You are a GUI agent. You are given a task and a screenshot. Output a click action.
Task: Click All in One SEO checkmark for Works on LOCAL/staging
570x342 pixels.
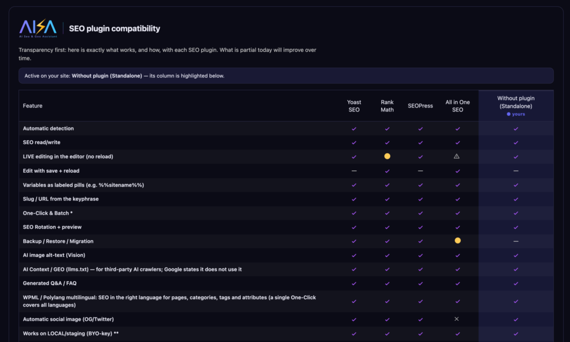pyautogui.click(x=458, y=334)
